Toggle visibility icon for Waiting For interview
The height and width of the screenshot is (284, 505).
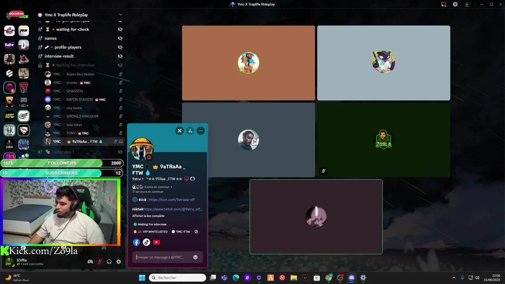(120, 65)
